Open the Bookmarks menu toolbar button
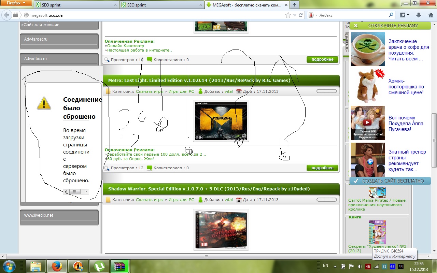 pyautogui.click(x=405, y=15)
